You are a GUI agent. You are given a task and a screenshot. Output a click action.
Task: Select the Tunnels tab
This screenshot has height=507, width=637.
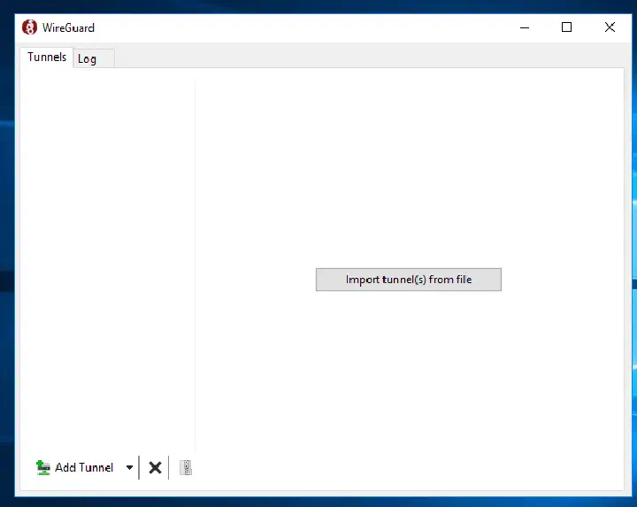pyautogui.click(x=47, y=58)
